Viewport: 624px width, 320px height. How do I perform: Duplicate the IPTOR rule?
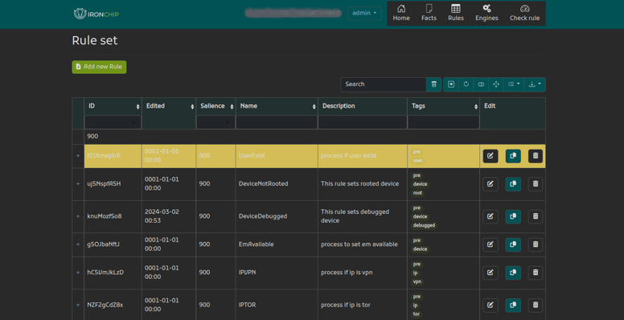(513, 306)
